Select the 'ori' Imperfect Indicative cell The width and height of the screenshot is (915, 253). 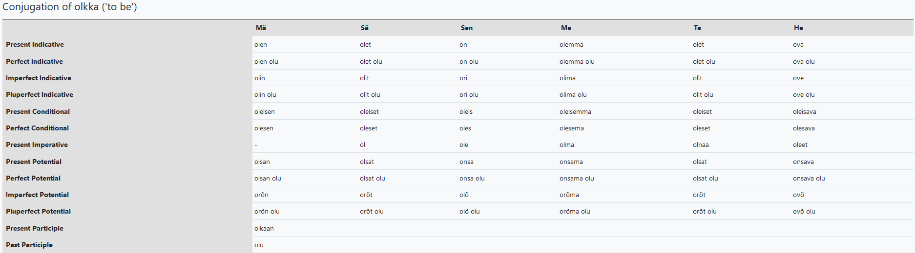click(463, 78)
